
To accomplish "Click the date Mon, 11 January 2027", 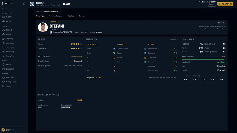I will point(206,2).
